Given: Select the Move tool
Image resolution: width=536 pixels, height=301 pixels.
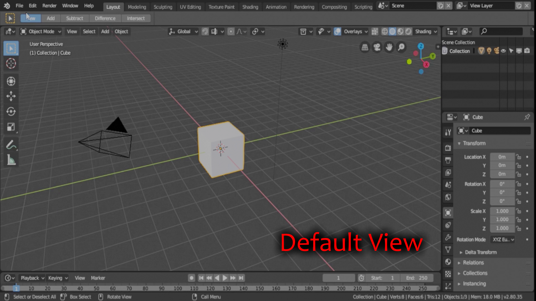Looking at the screenshot, I should [x=11, y=96].
